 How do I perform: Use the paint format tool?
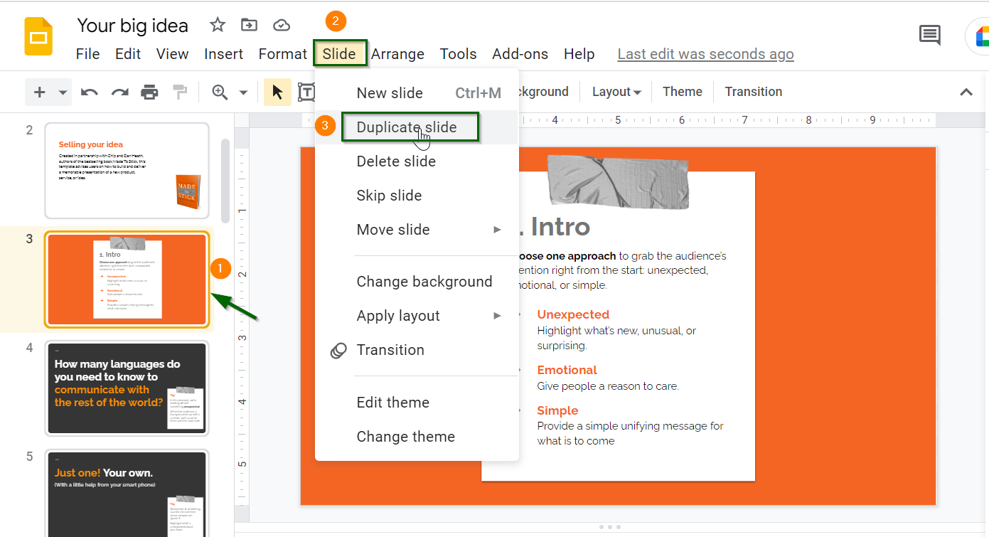180,92
